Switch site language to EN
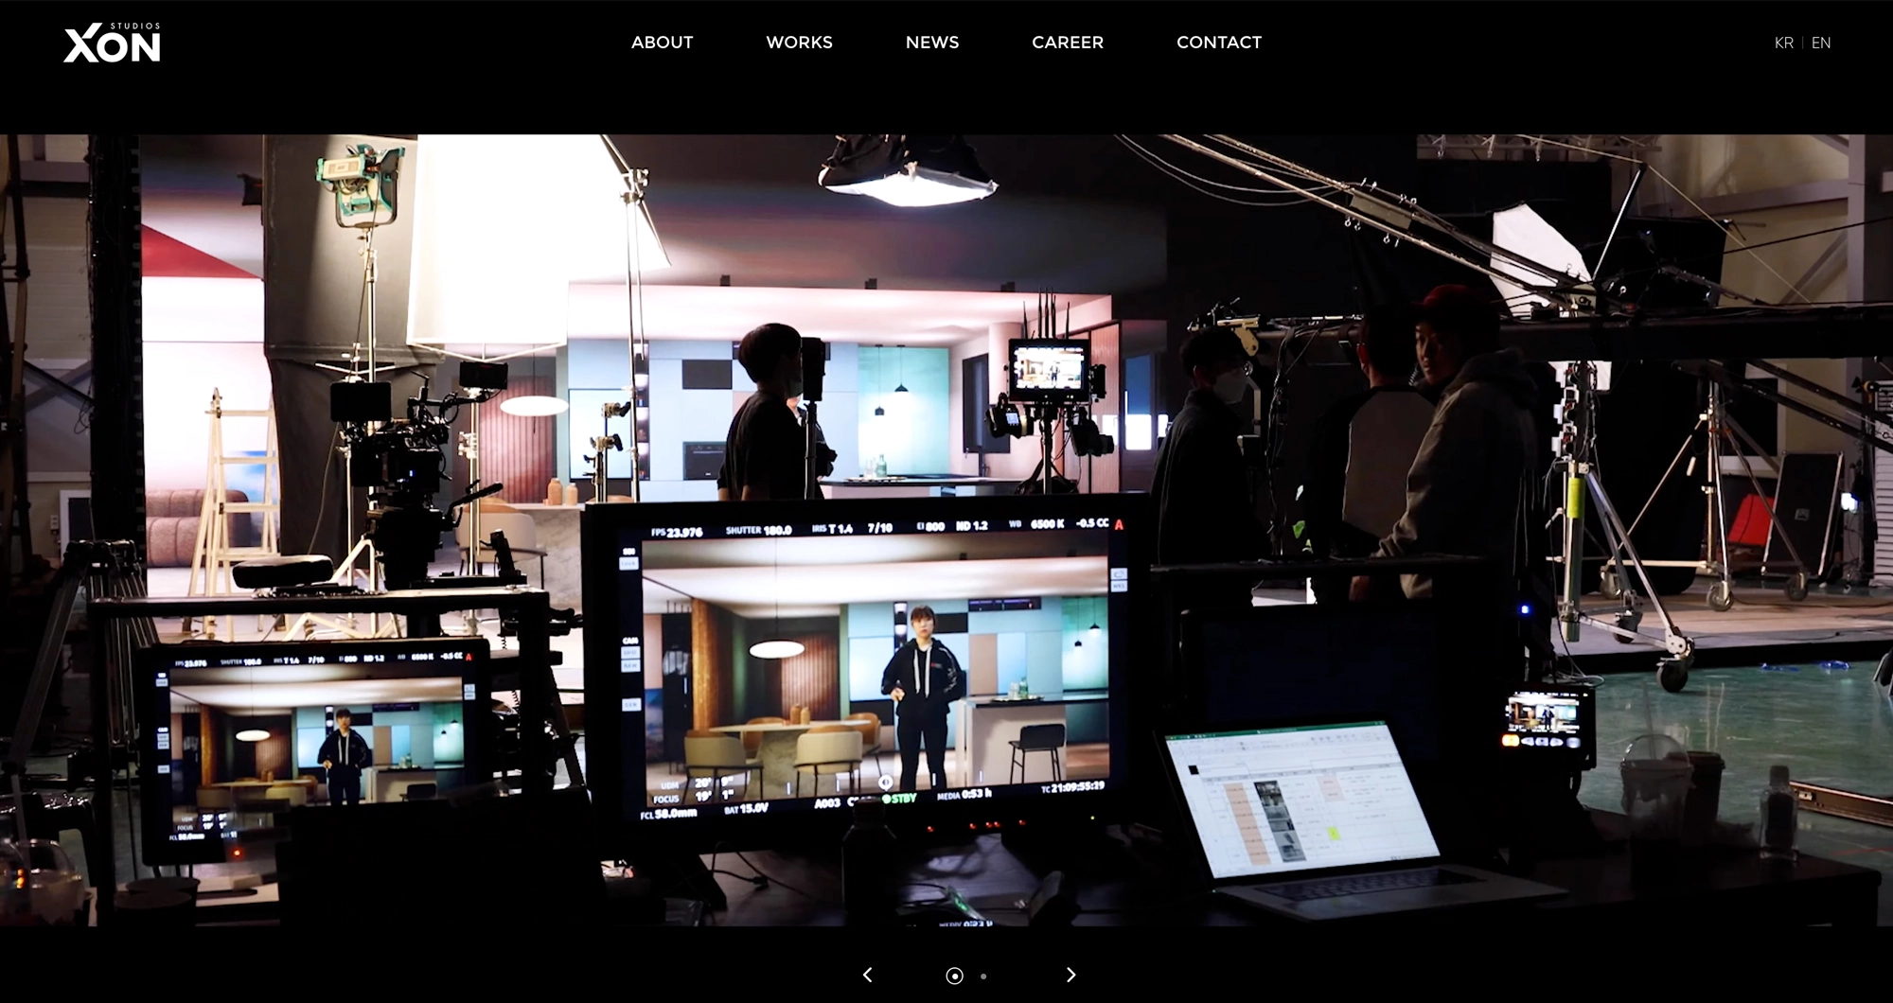 1821,43
